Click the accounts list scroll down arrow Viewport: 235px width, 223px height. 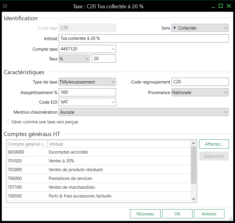(x=193, y=199)
